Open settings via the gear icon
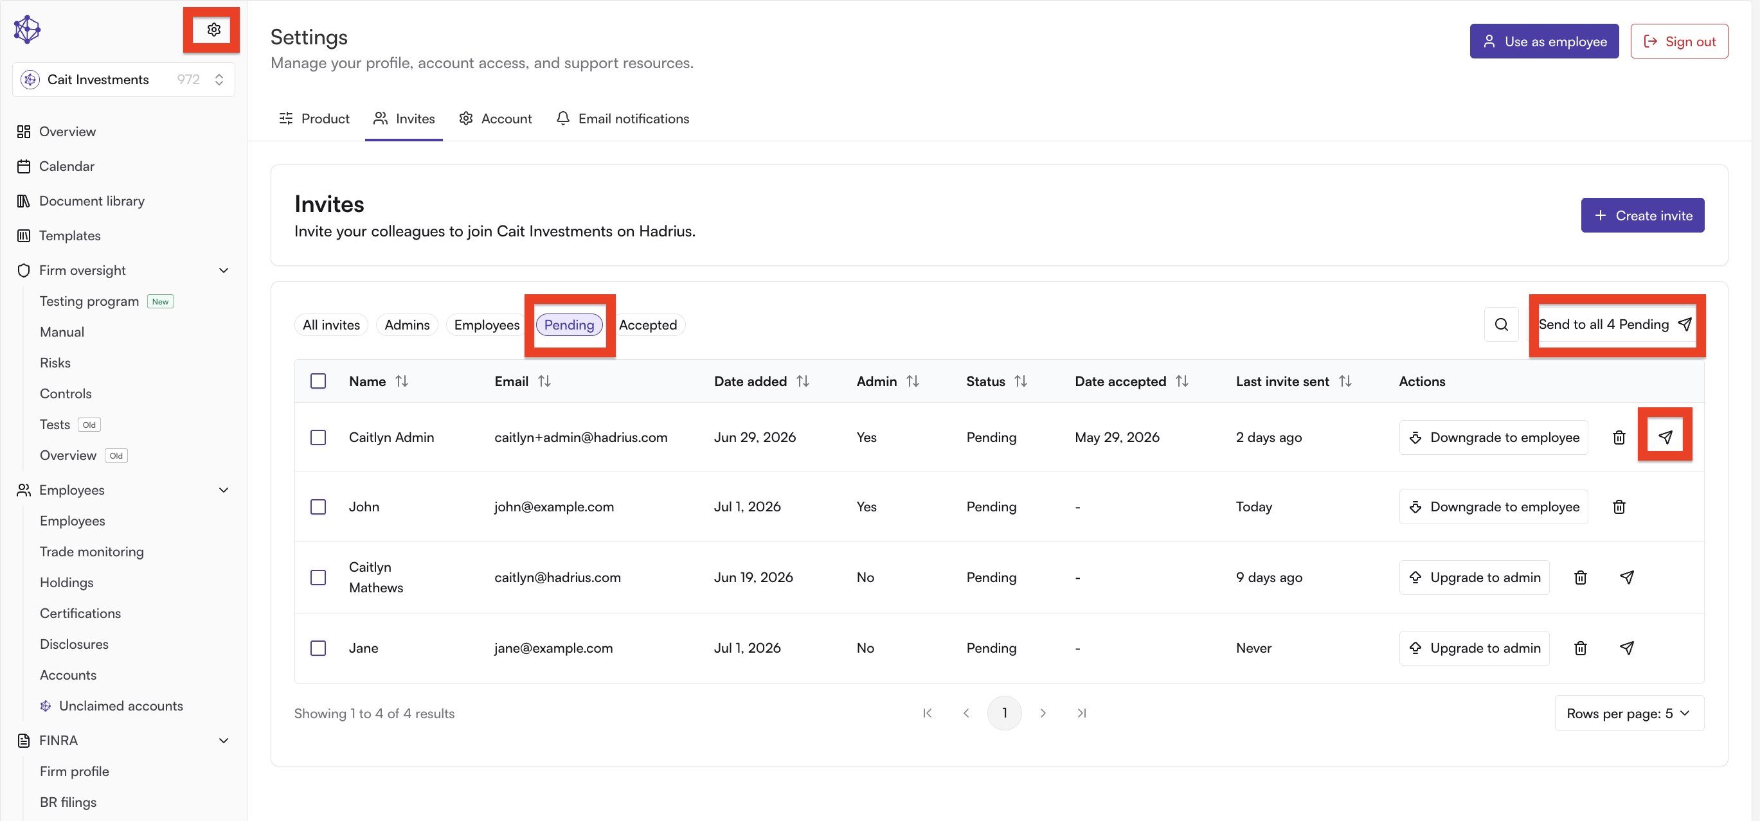Image resolution: width=1760 pixels, height=821 pixels. click(213, 30)
